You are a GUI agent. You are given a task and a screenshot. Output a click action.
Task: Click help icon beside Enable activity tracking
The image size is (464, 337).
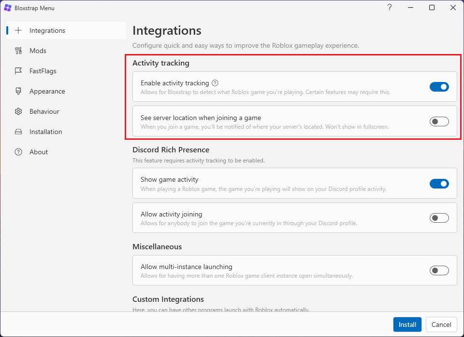tap(215, 83)
